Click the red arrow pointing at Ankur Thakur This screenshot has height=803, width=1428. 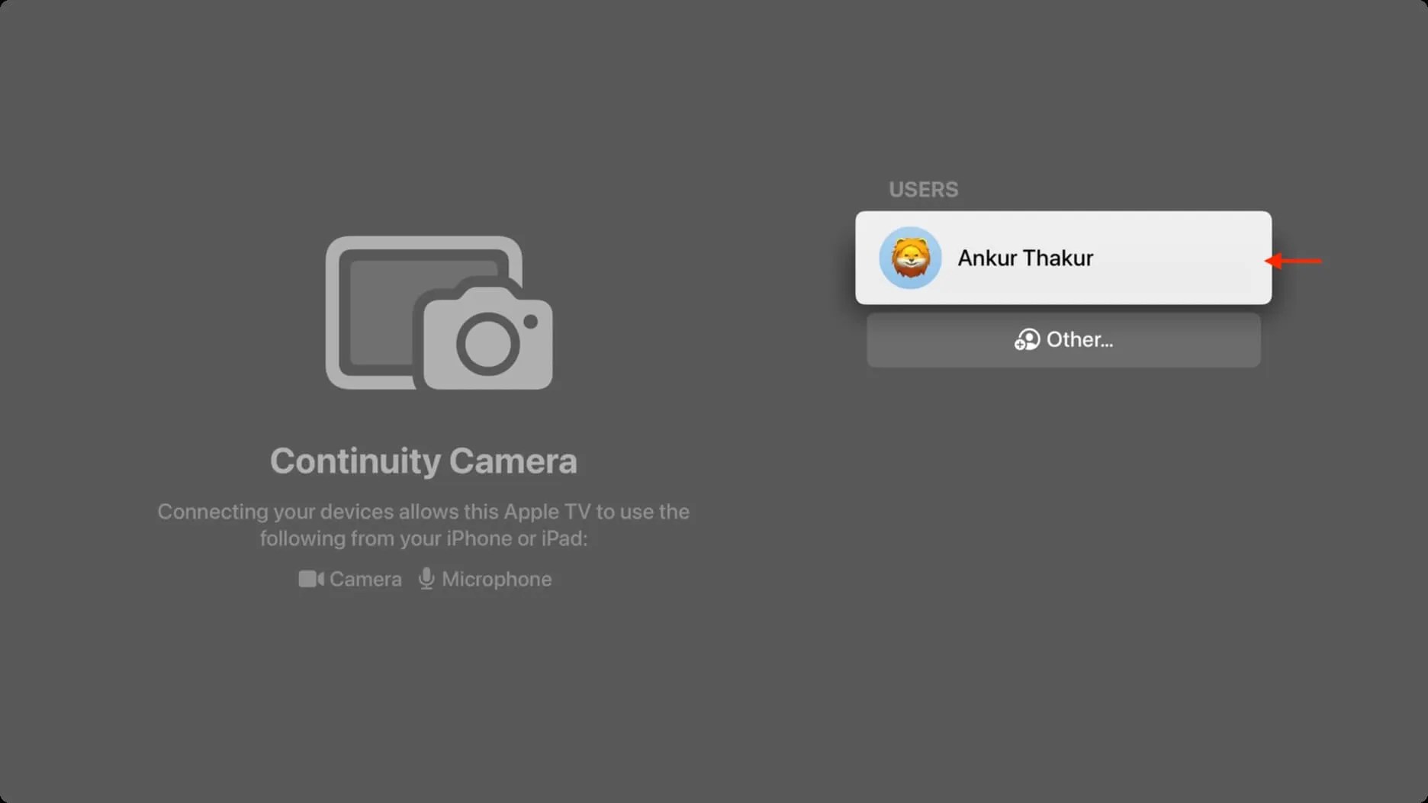tap(1295, 261)
